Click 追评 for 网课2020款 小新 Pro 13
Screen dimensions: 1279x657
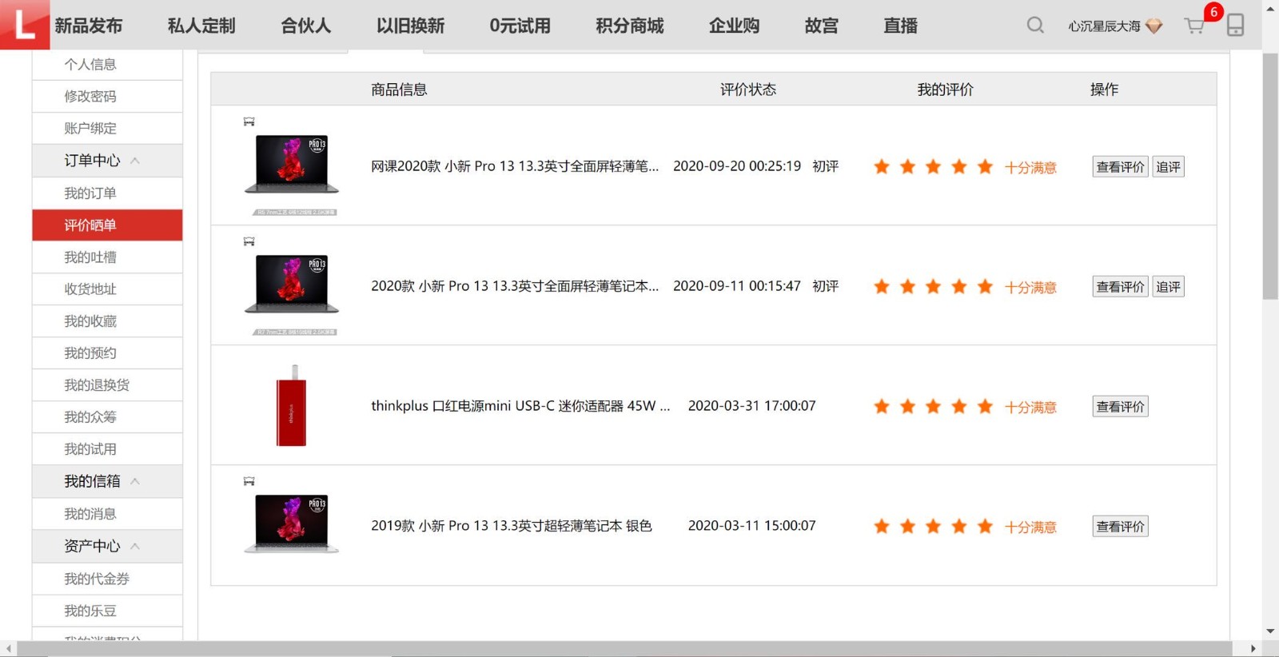(x=1168, y=166)
